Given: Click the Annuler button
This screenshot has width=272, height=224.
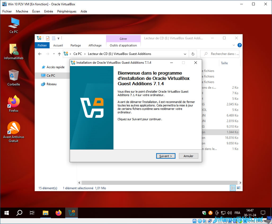Looking at the screenshot, I should 188,156.
